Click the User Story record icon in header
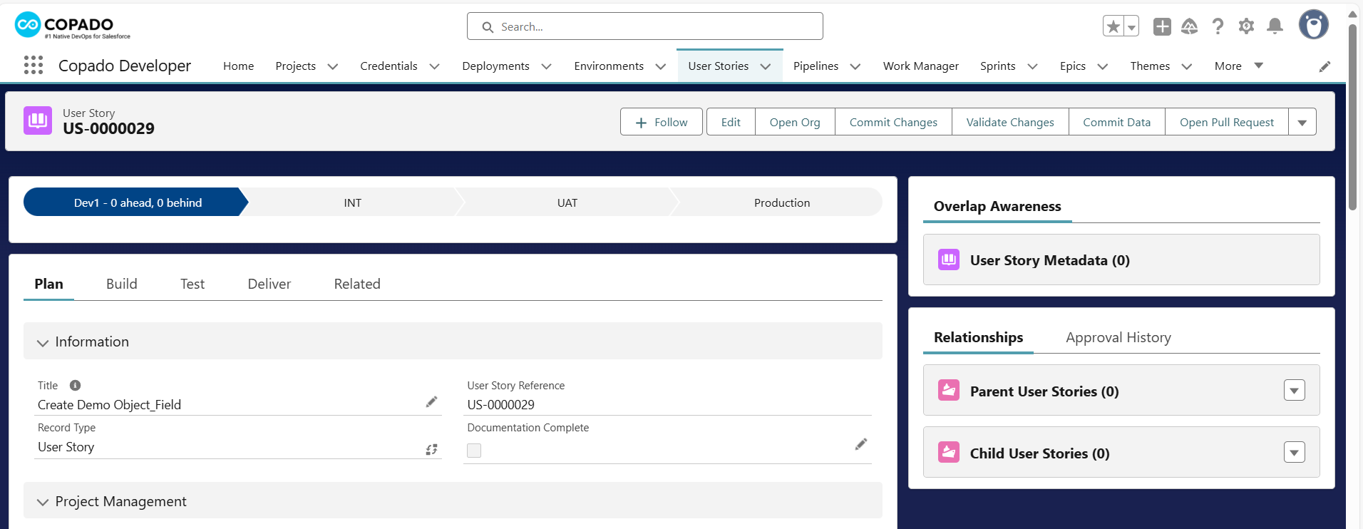Viewport: 1363px width, 529px height. 38,120
